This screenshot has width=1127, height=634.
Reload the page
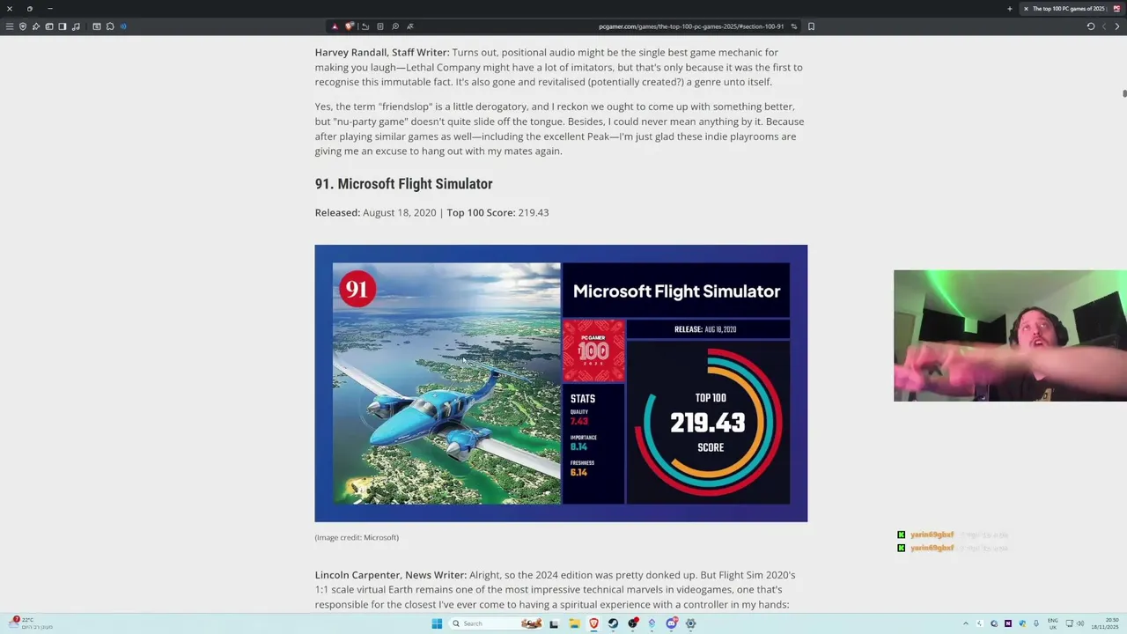(1091, 26)
